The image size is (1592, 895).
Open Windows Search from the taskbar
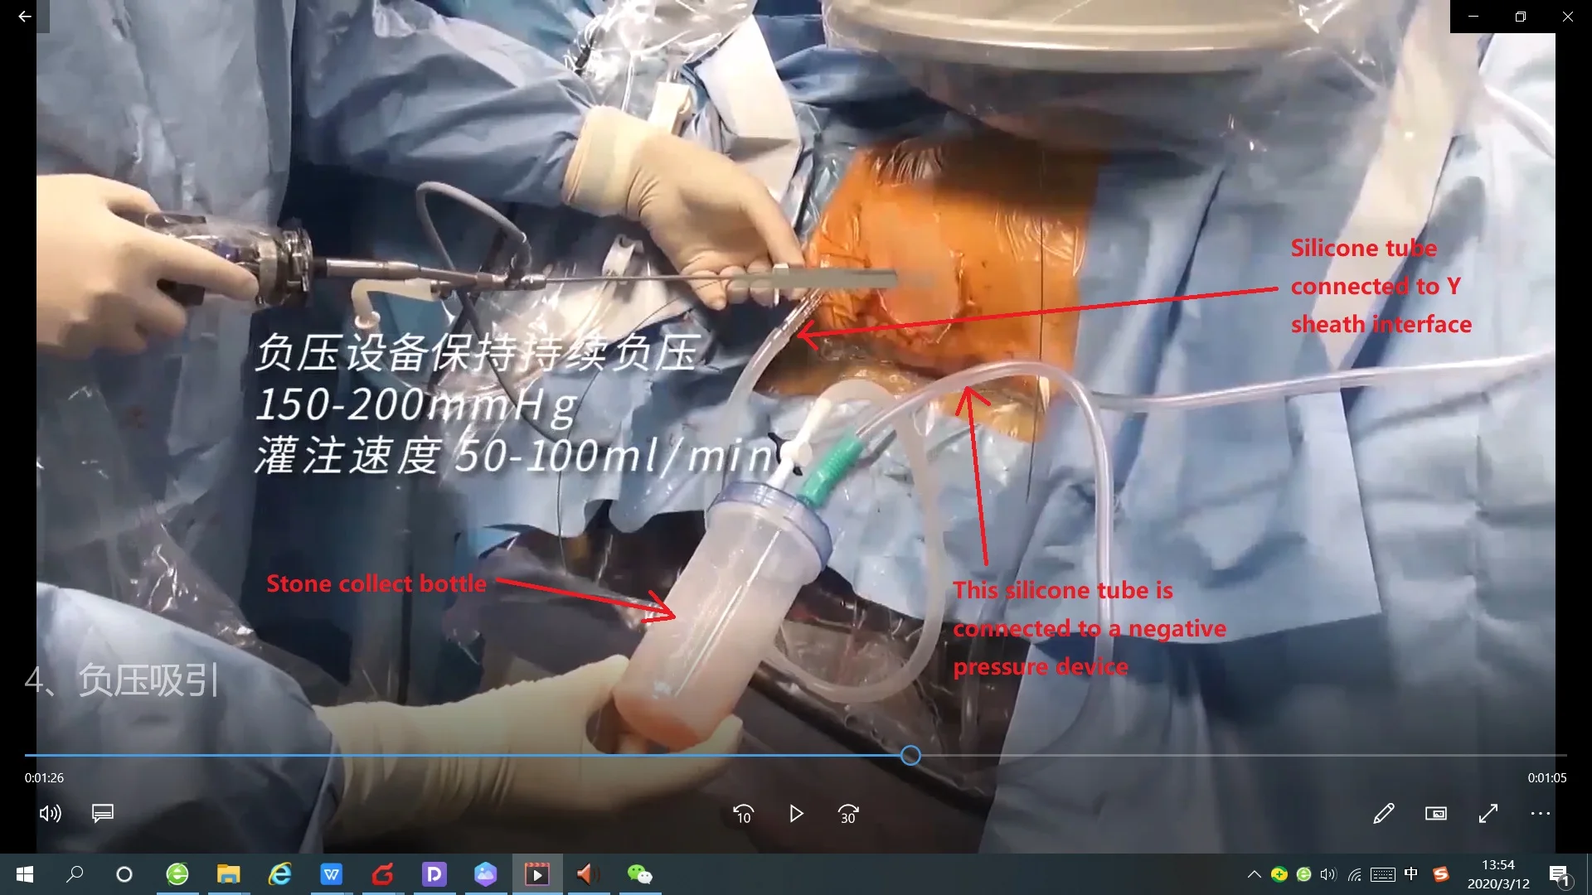click(x=75, y=874)
